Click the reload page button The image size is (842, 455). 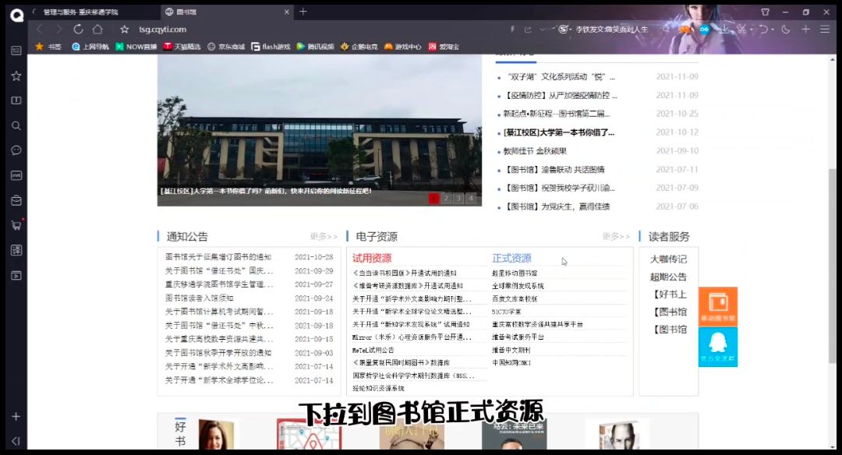pyautogui.click(x=78, y=29)
